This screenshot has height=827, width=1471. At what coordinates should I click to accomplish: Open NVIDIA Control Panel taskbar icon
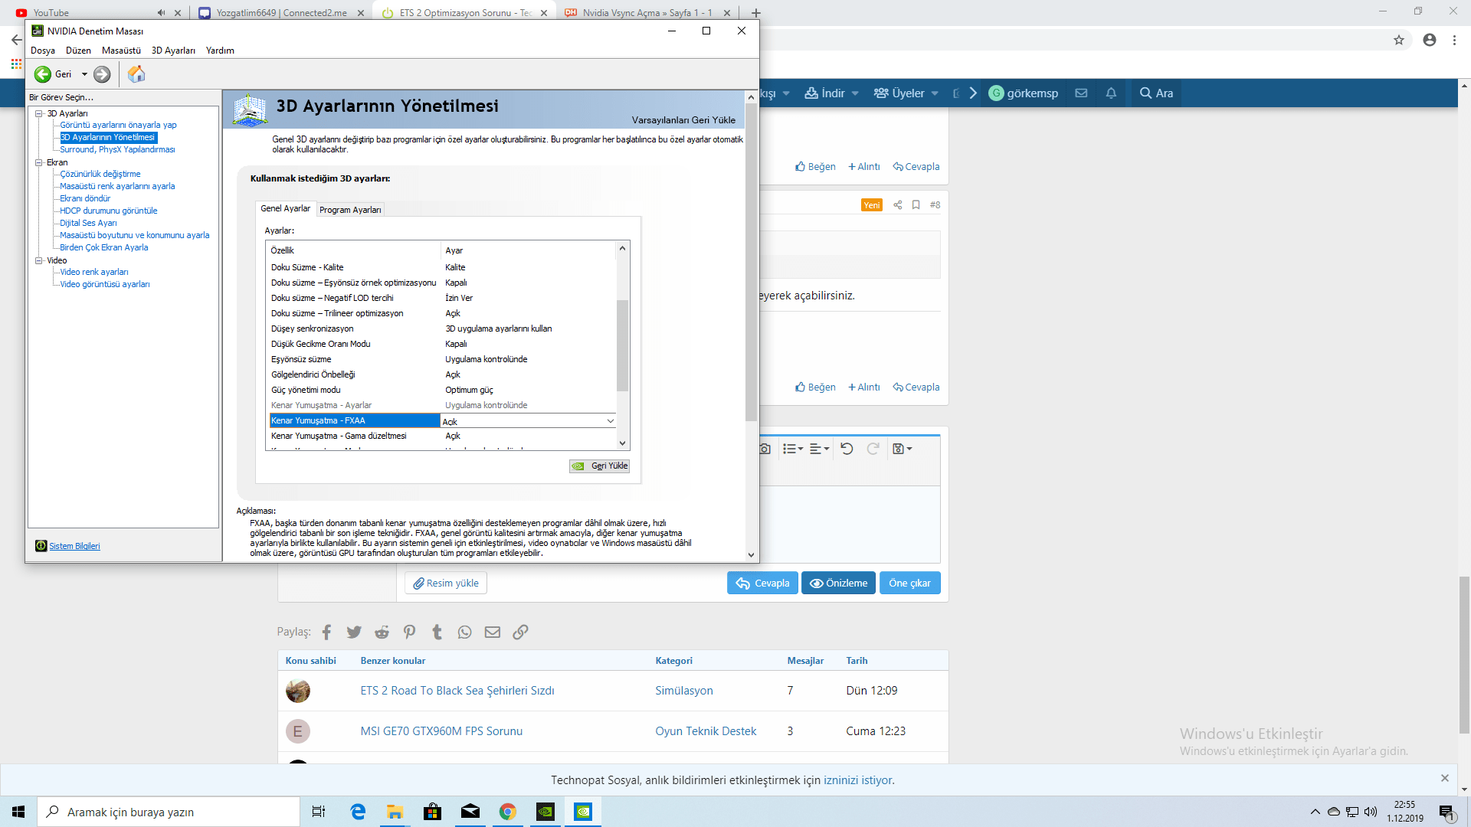pos(583,812)
